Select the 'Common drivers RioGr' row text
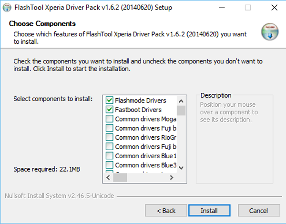The image size is (286, 224). pyautogui.click(x=146, y=138)
